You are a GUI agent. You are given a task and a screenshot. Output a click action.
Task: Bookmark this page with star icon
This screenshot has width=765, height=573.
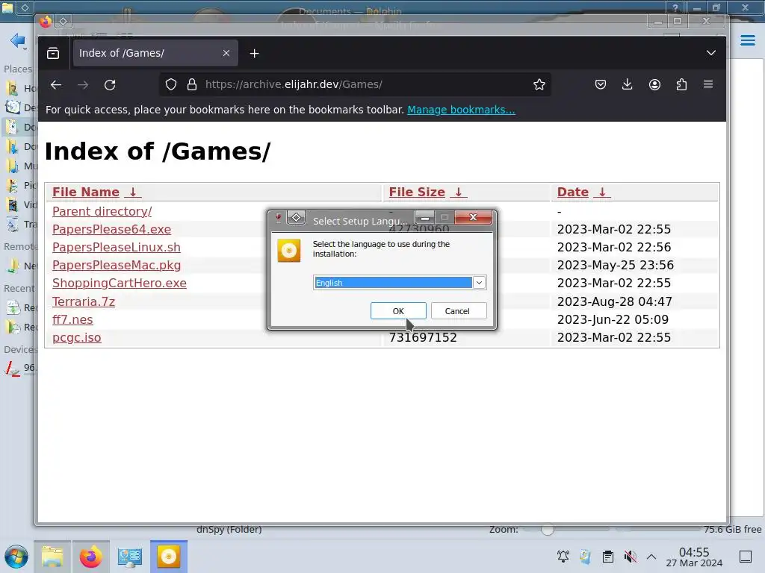tap(539, 85)
